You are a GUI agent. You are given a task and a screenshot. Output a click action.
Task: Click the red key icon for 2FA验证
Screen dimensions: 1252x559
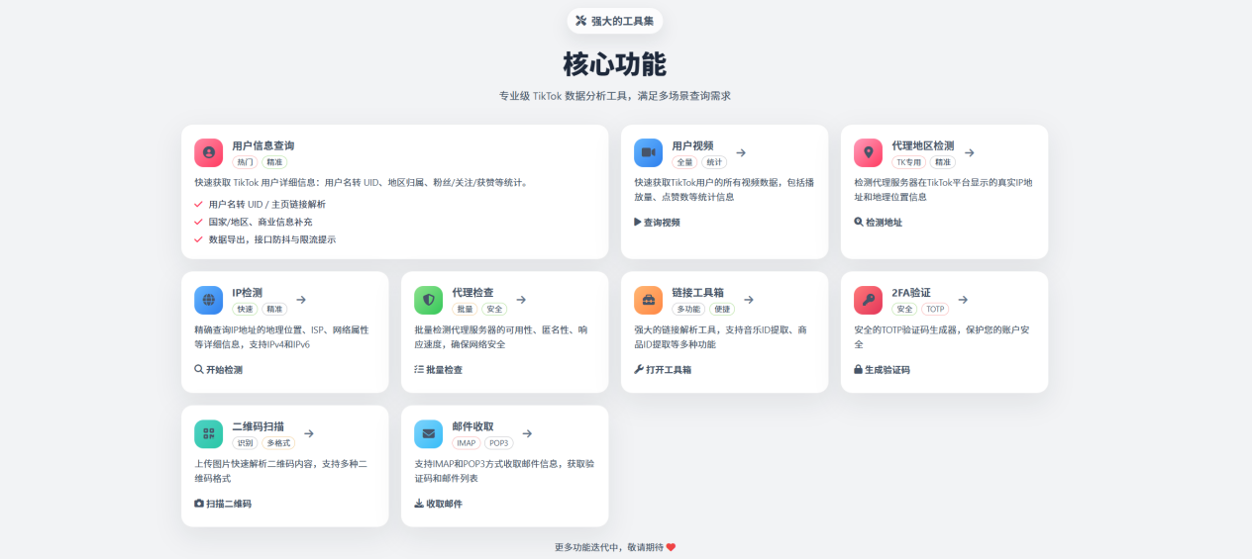[868, 300]
